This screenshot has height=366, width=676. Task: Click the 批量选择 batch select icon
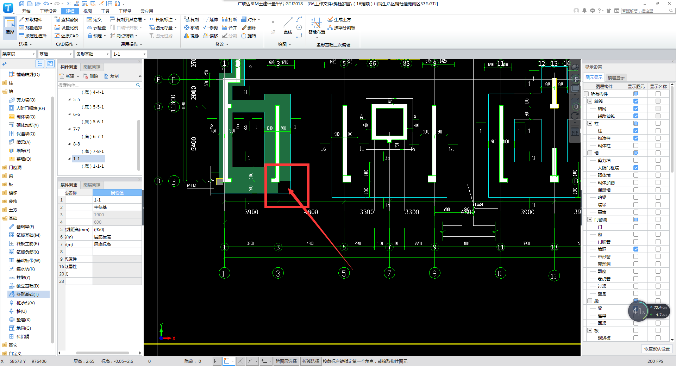click(21, 27)
